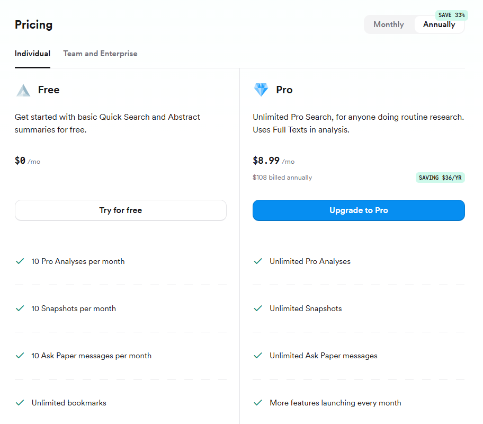Click the Free plan title

(49, 90)
